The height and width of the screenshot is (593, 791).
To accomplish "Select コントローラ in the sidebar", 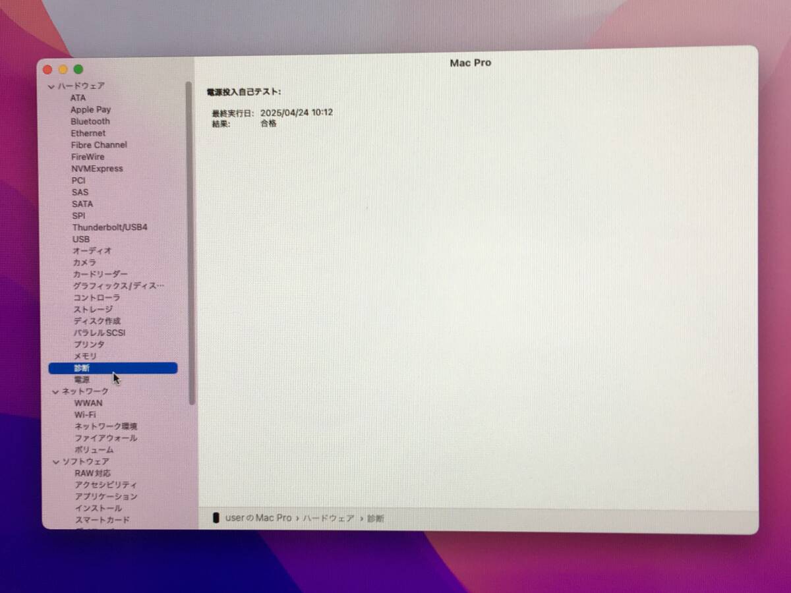I will tap(96, 298).
